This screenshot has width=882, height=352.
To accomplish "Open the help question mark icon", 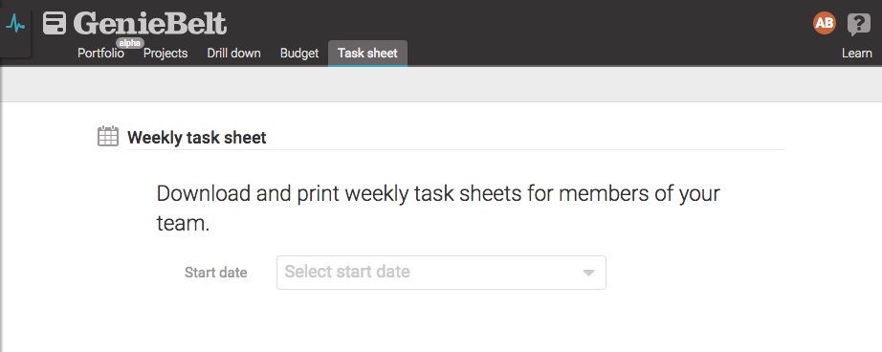I will tap(858, 24).
